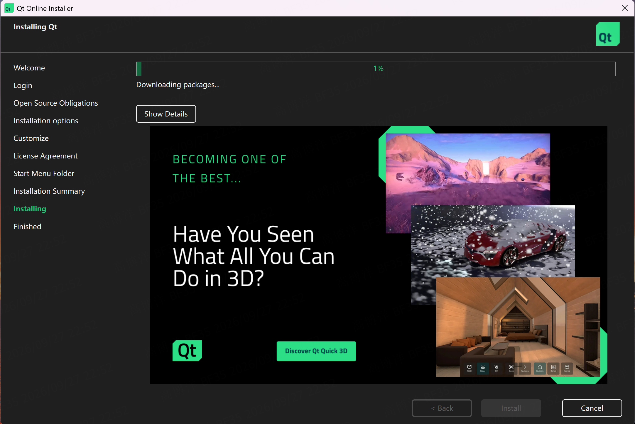Click the Qt title bar app icon

click(x=9, y=8)
